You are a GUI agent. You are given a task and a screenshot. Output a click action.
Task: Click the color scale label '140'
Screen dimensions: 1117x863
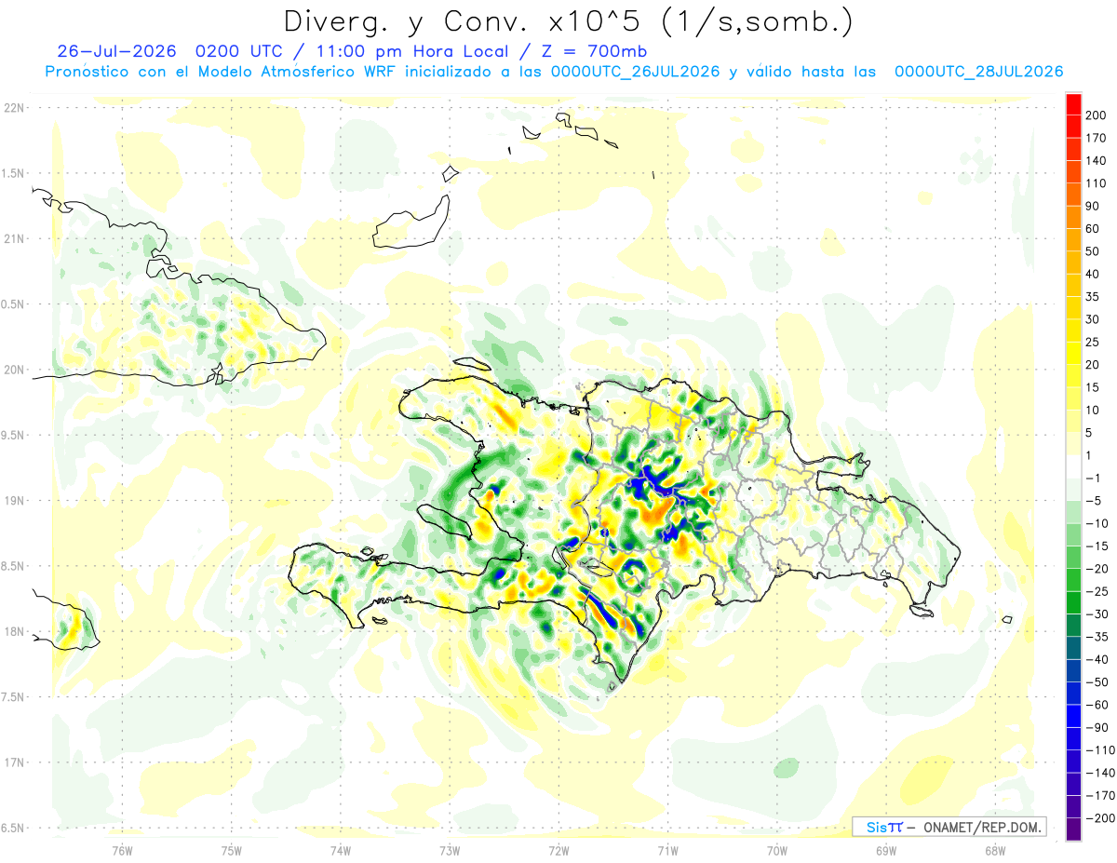[x=1096, y=161]
